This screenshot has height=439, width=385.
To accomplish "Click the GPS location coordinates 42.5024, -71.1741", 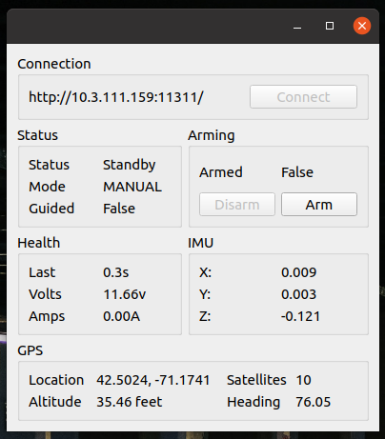I will pyautogui.click(x=153, y=380).
